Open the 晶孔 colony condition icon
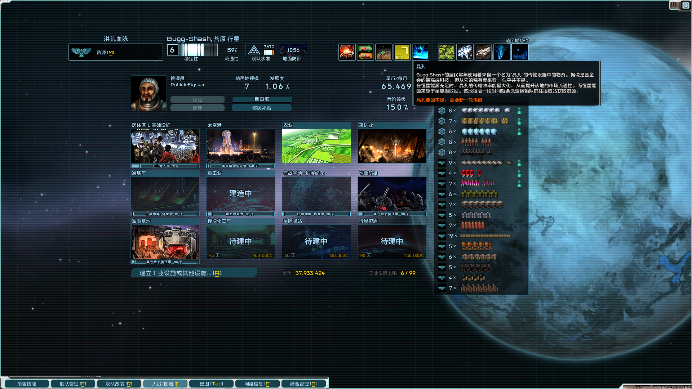The width and height of the screenshot is (692, 389). pyautogui.click(x=420, y=52)
